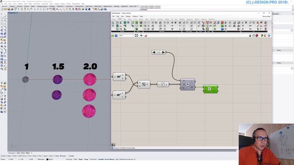Switch to Grasshopper Maths tab
This screenshot has width=294, height=165.
[x=119, y=19]
